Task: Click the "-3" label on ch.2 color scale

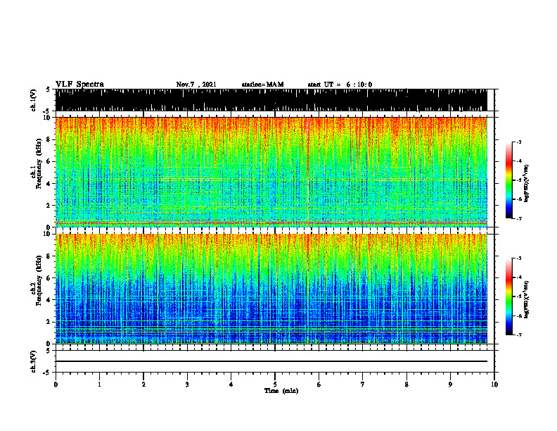Action: 519,258
